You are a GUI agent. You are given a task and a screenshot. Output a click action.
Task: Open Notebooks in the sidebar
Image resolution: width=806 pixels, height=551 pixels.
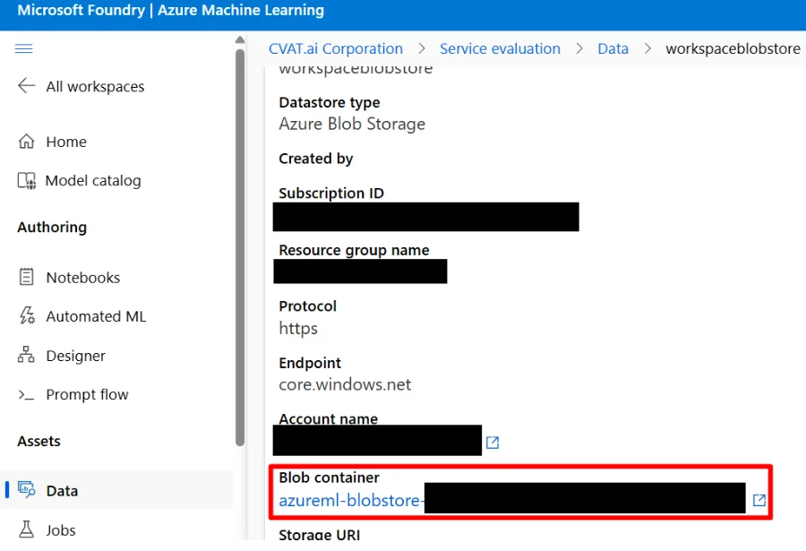coord(82,278)
